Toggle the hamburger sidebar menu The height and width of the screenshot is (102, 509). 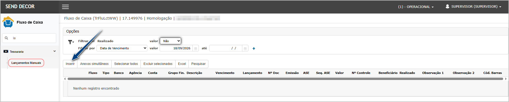tap(65, 7)
